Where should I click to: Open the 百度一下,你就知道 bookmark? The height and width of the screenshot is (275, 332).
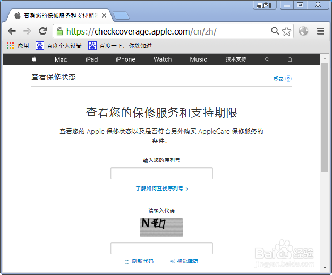tap(120, 46)
